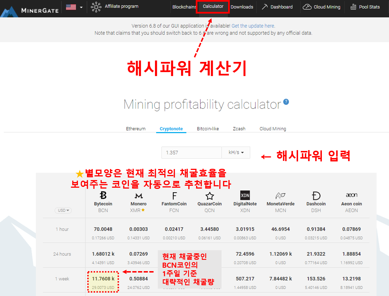Click the US flag language icon
389x296 pixels.
point(71,7)
